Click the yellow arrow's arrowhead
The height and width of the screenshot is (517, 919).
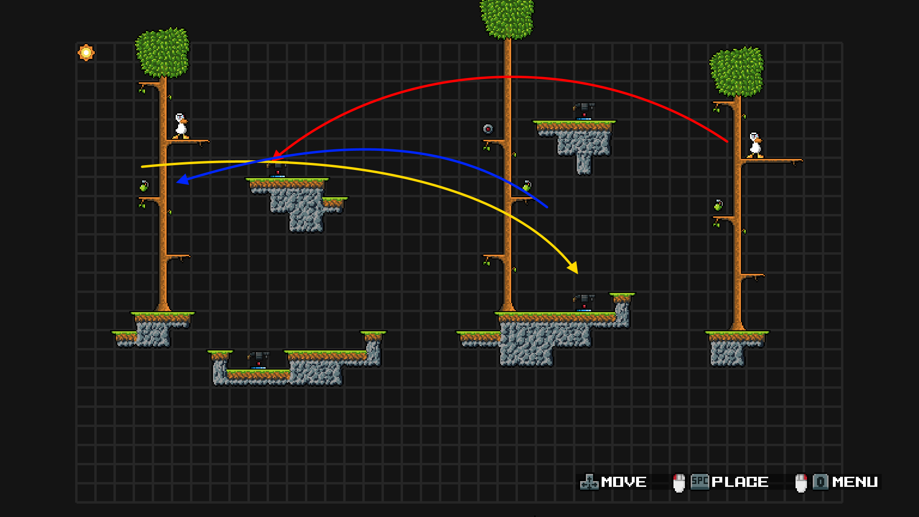(x=573, y=268)
